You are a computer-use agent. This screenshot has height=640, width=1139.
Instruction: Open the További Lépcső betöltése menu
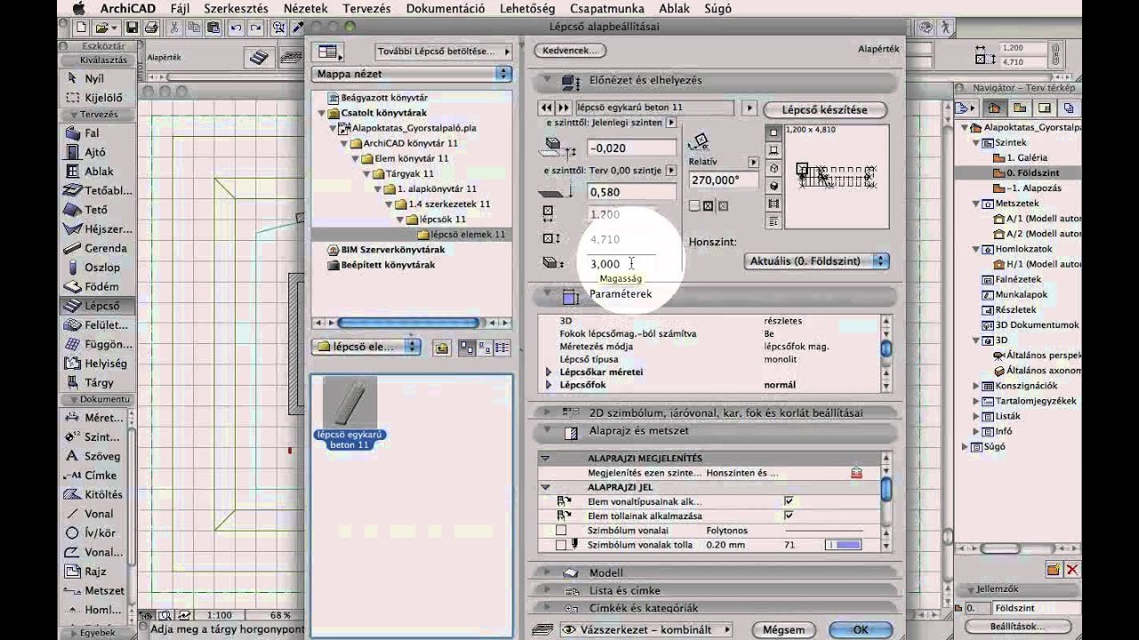point(444,52)
